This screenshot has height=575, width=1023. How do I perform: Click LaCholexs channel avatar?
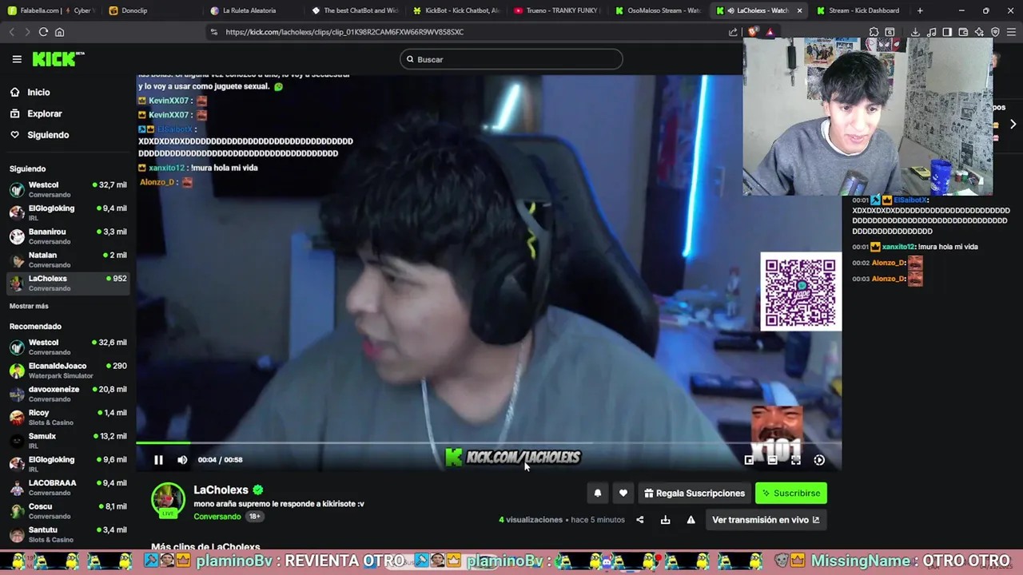tap(168, 501)
